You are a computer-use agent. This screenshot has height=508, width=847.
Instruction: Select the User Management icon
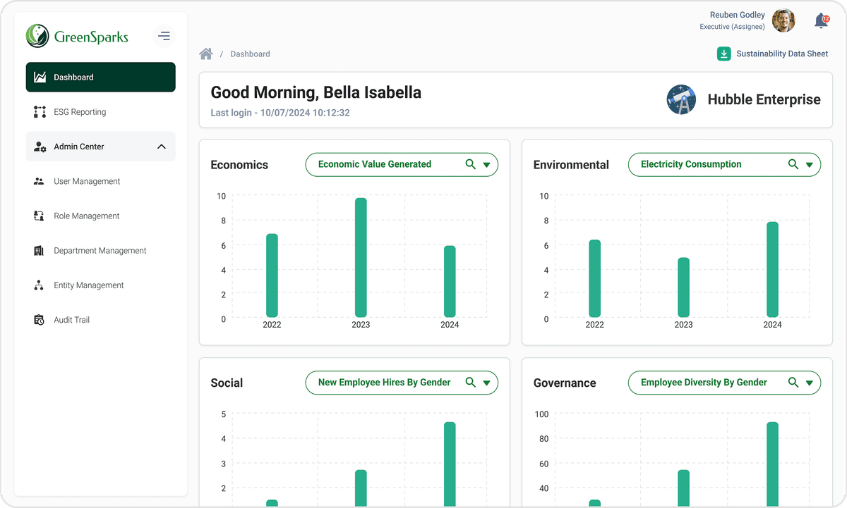pyautogui.click(x=39, y=181)
